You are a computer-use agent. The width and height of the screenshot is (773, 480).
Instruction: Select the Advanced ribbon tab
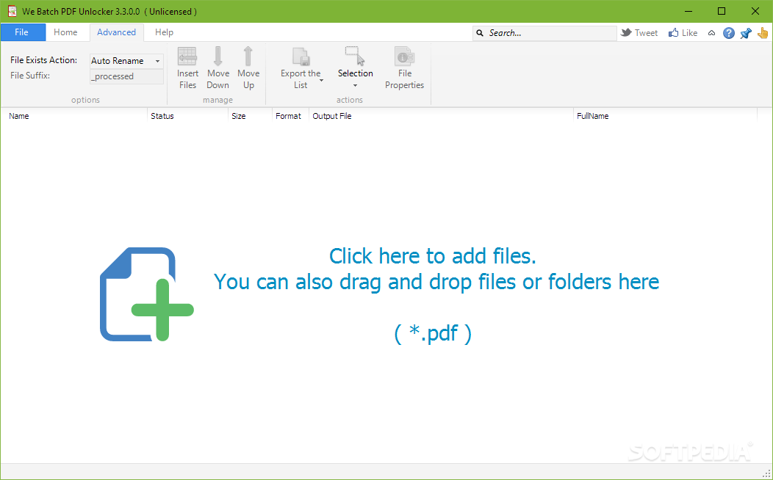point(116,32)
